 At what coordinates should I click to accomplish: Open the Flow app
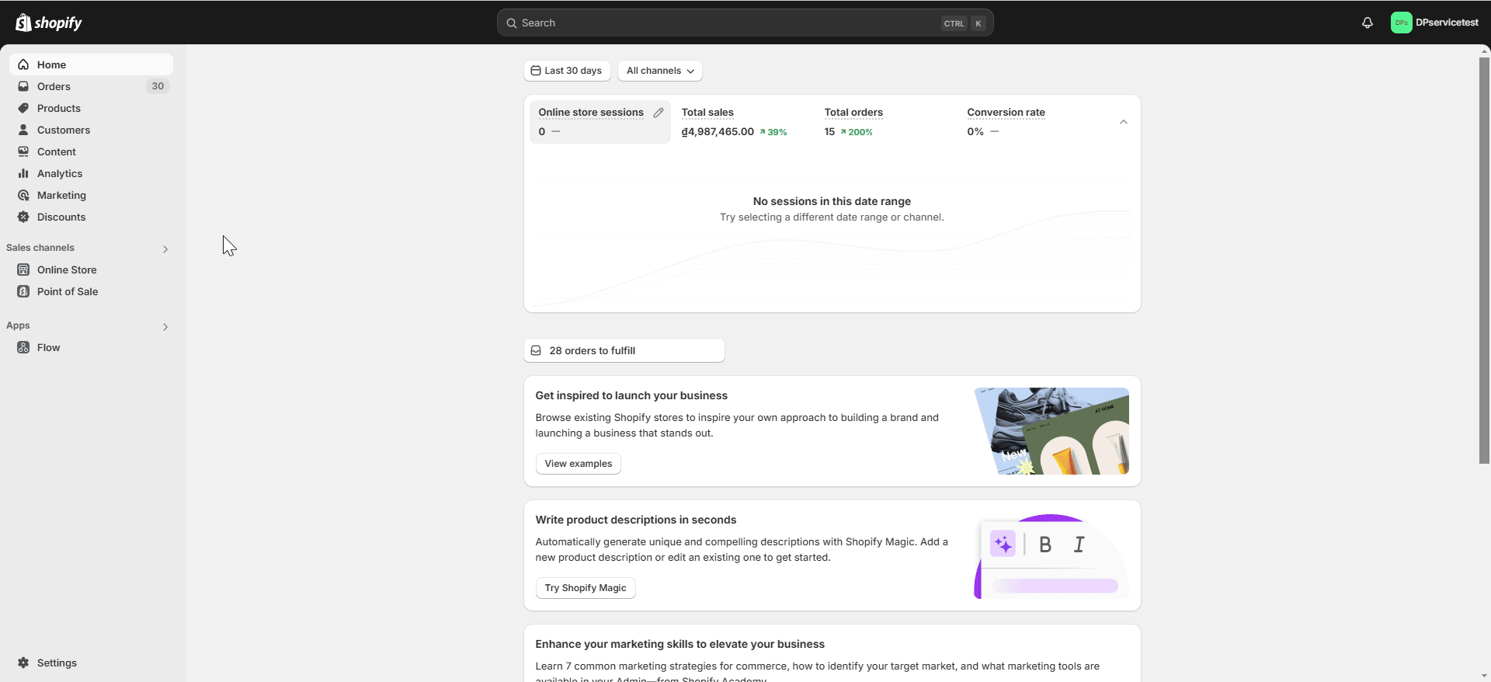pyautogui.click(x=91, y=347)
